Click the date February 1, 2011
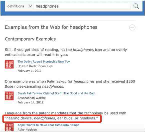Image resolution: width=145 pixels, height=132 pixels. click(30, 71)
